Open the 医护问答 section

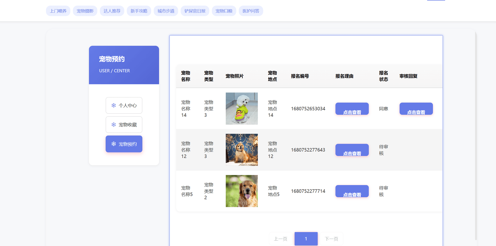coord(251,11)
